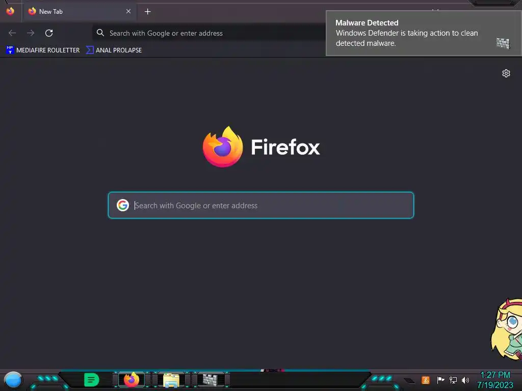This screenshot has width=522, height=391.
Task: Select Firefox in the taskbar
Action: pyautogui.click(x=132, y=380)
